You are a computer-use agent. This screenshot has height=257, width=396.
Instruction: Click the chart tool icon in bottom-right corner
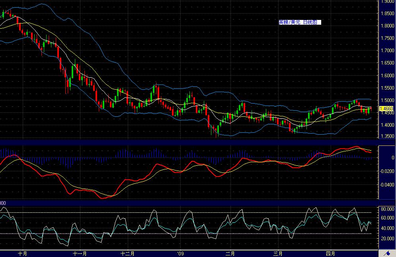pyautogui.click(x=386, y=253)
